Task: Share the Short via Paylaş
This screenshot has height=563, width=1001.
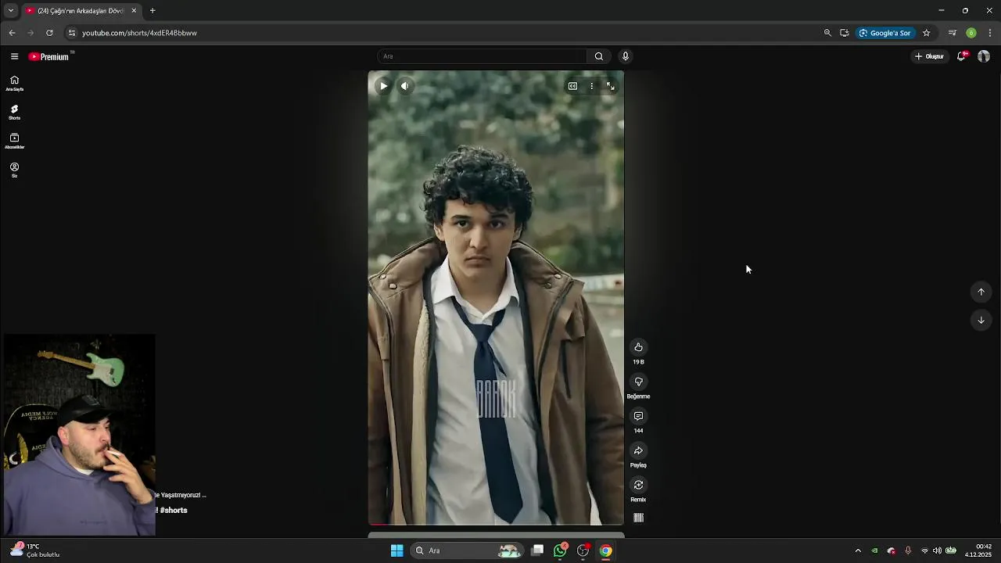Action: pos(638,450)
